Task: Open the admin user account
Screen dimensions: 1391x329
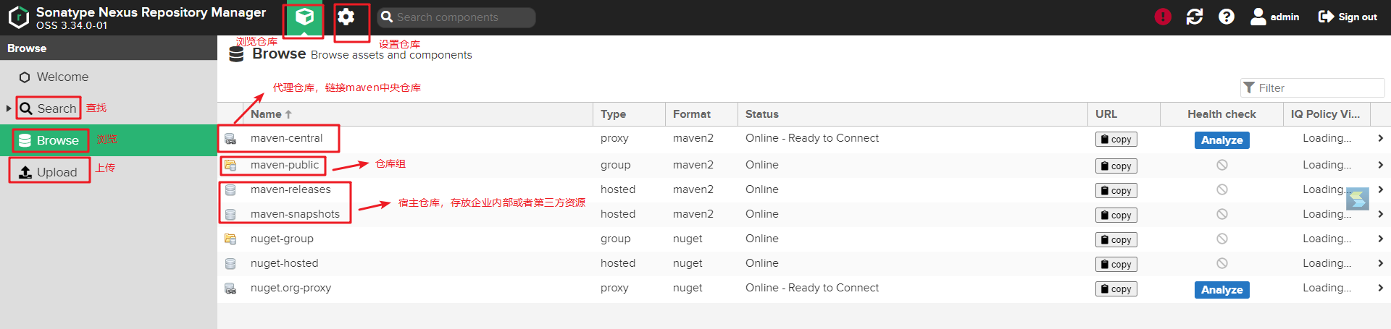Action: click(1275, 17)
